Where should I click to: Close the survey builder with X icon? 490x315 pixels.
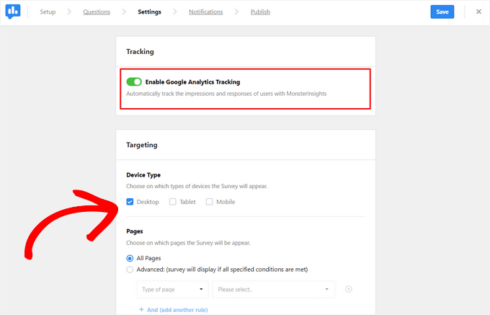click(478, 12)
